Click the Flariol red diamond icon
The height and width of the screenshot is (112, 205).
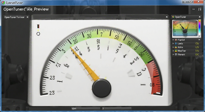[x=176, y=40]
